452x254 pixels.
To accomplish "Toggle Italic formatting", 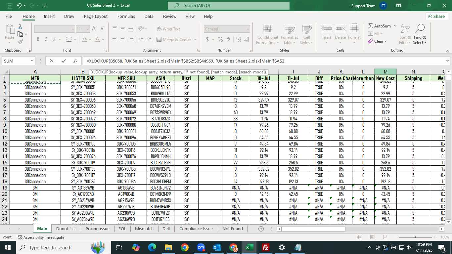I will [x=46, y=39].
